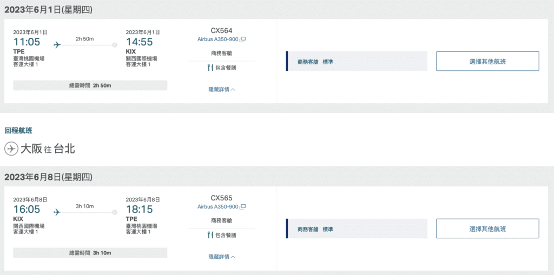Open the popup icon next to CX565 Airbus A350-900
This screenshot has width=554, height=275.
tap(242, 207)
